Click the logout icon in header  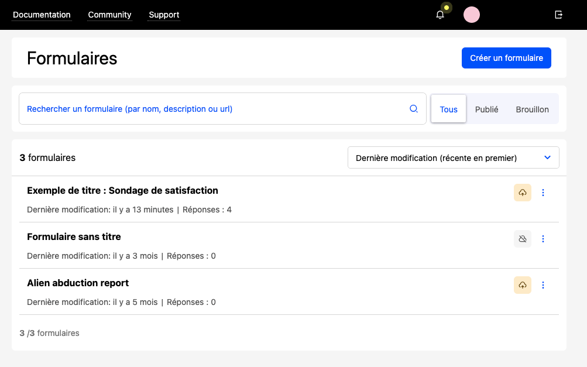coord(558,15)
